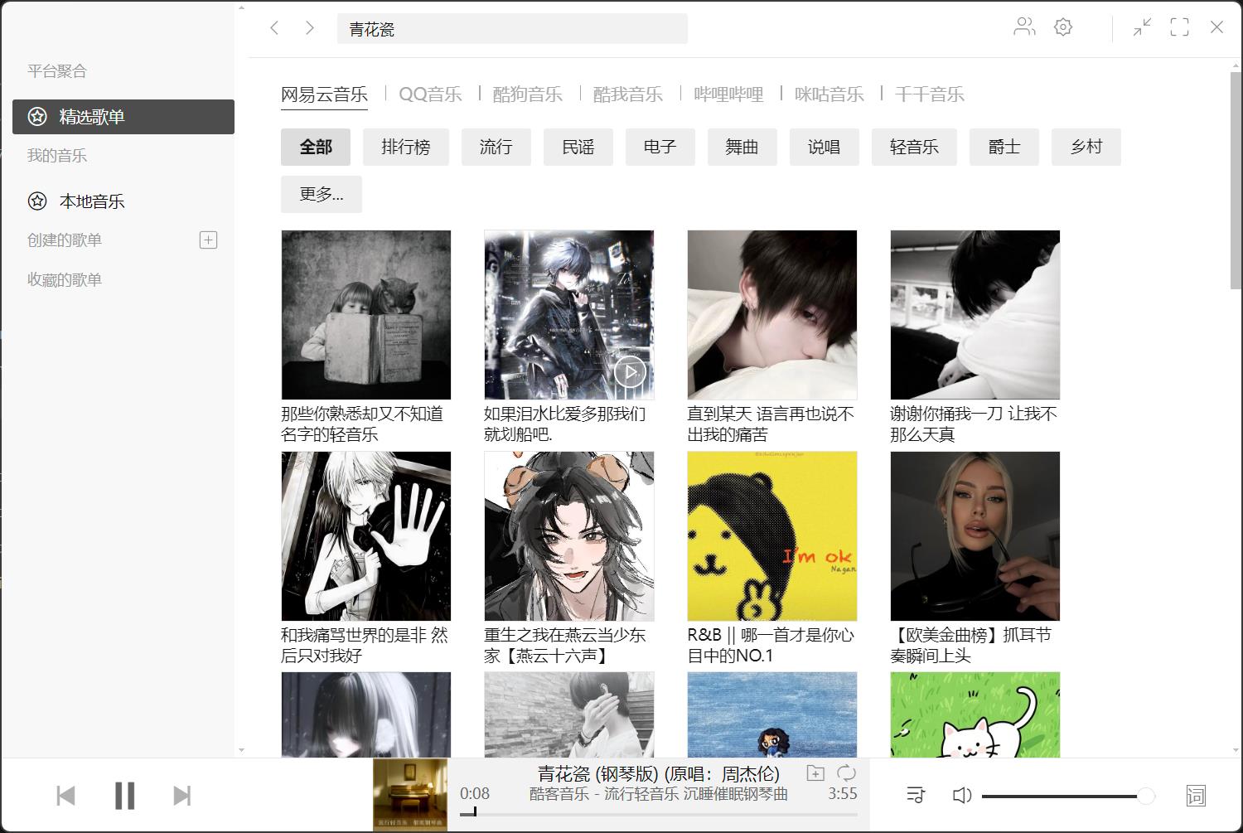Click the plus icon beside 创建的歌单
Image resolution: width=1243 pixels, height=833 pixels.
pos(209,240)
